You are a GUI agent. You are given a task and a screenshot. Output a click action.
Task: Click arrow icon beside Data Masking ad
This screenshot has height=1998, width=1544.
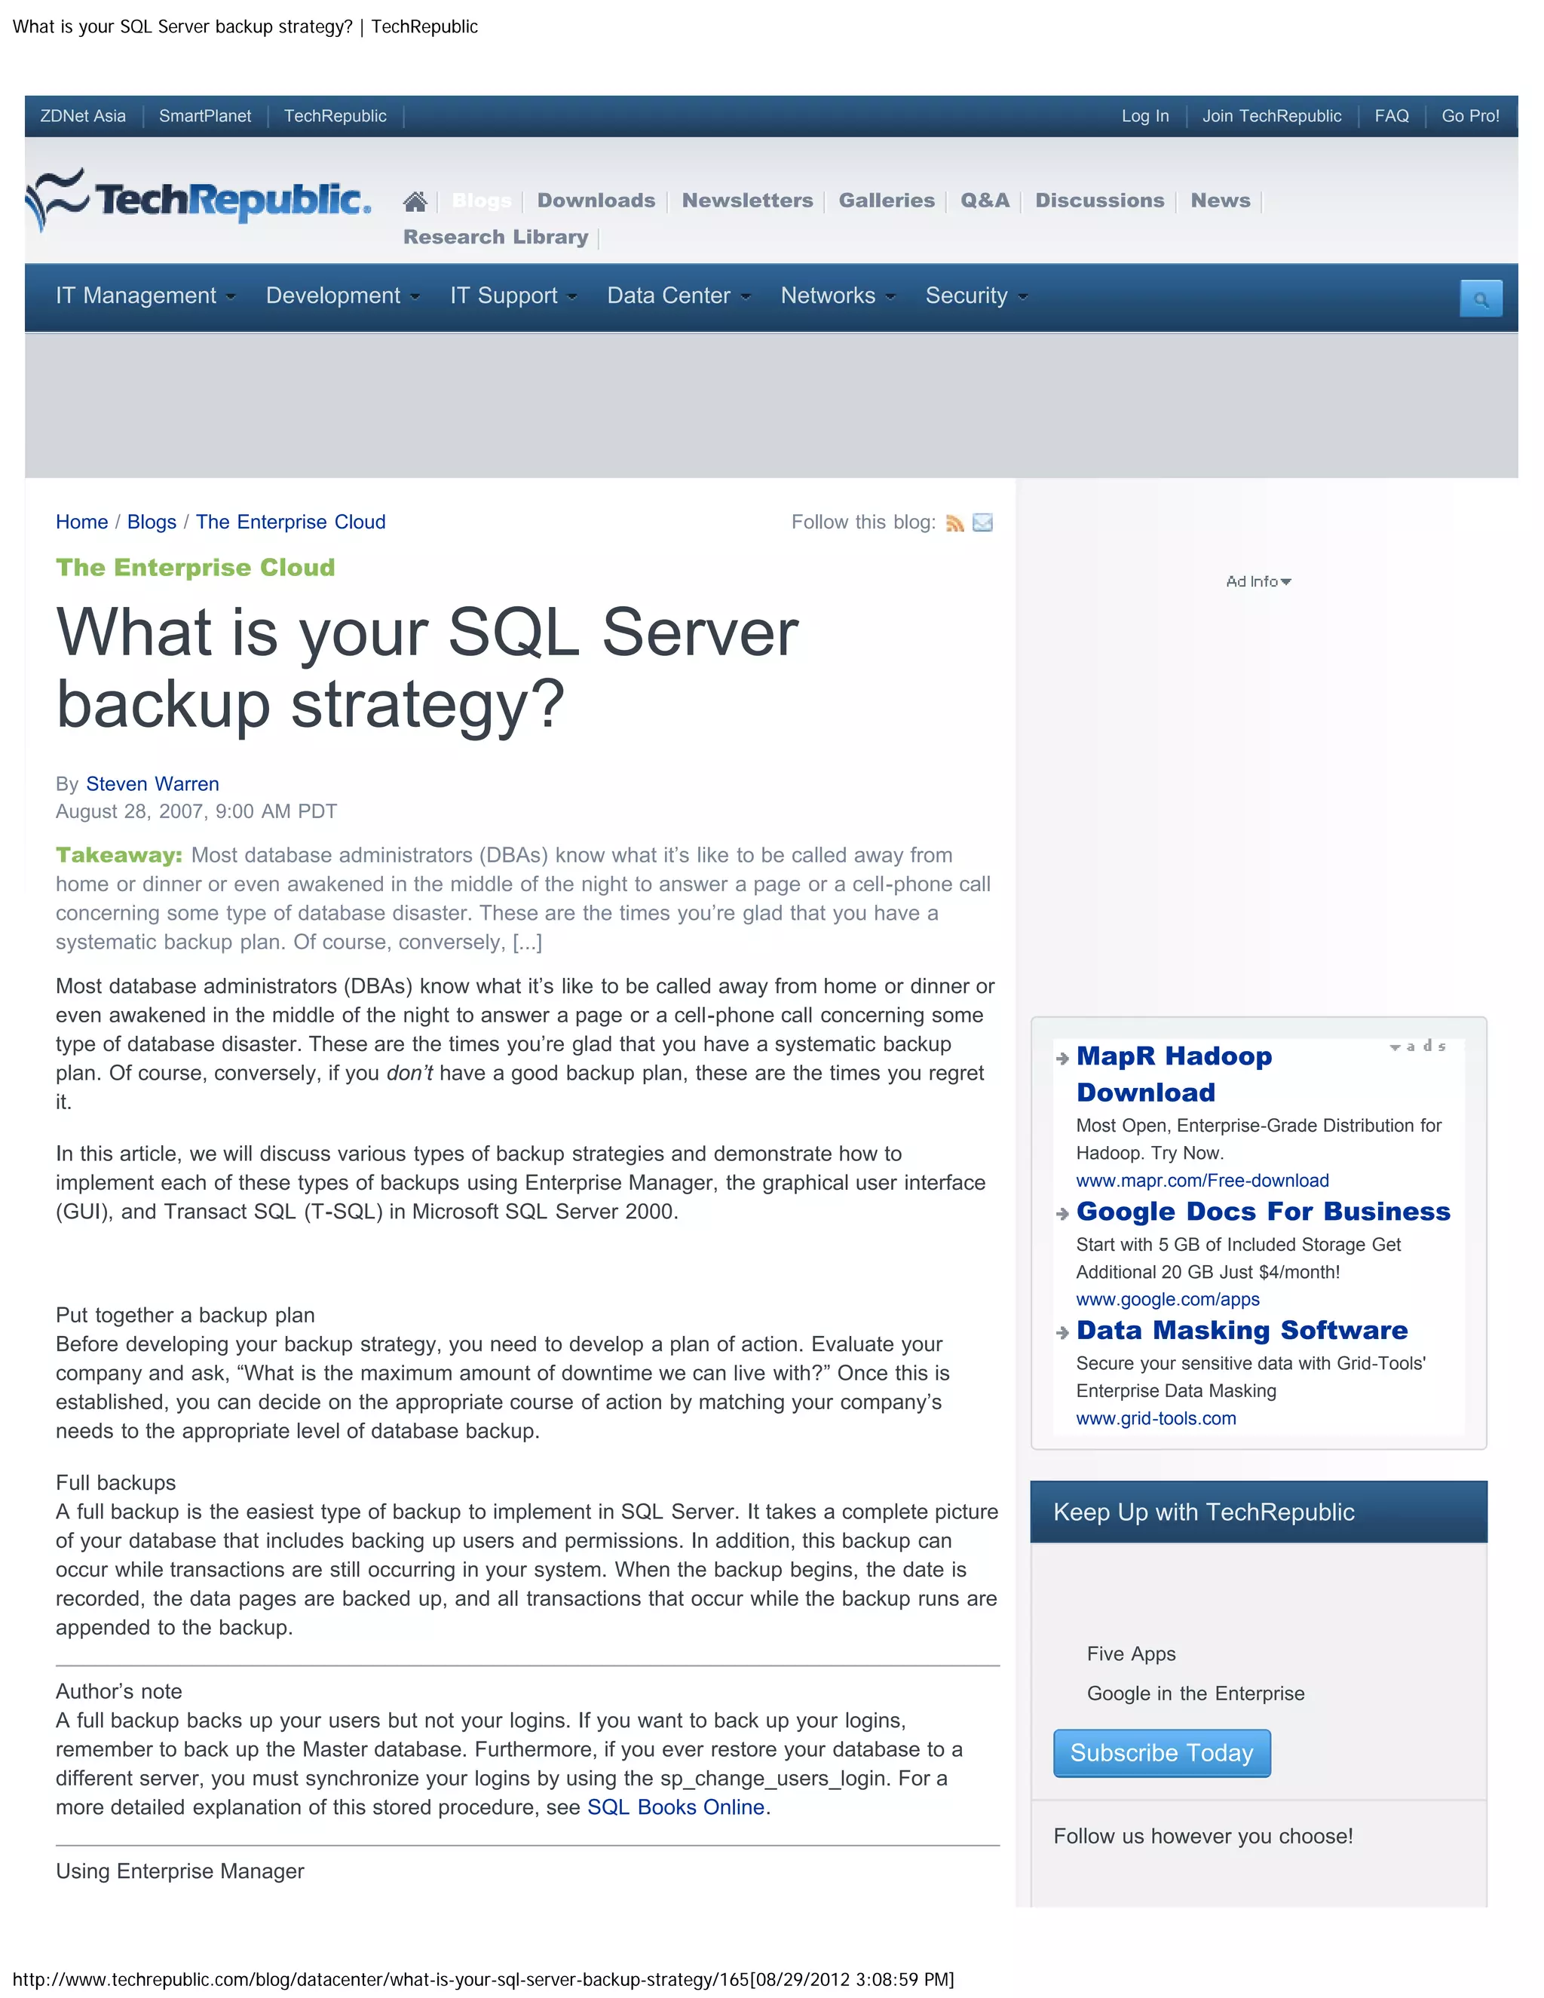coord(1062,1333)
